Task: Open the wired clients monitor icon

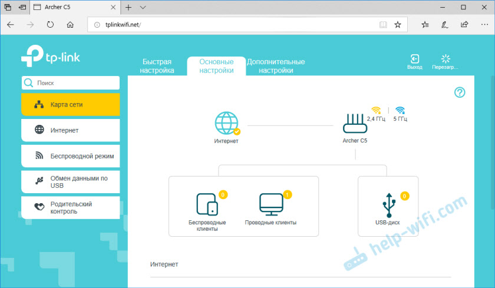Action: click(271, 203)
